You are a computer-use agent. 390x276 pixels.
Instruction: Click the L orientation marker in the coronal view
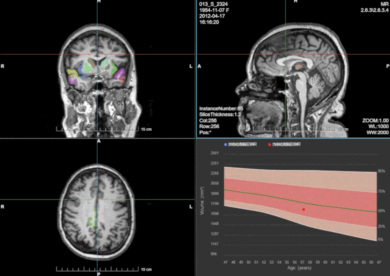191,66
